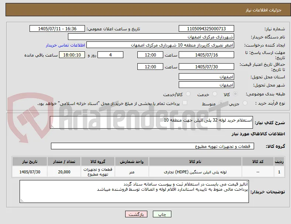The width and height of the screenshot is (291, 224).
Task: Click the HDPE pipe item name cell
Action: pos(195,172)
